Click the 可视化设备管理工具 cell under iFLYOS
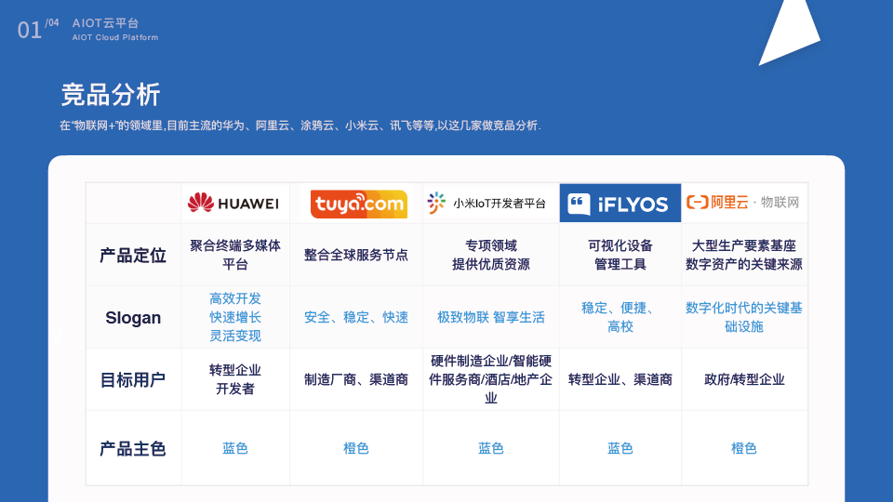Image resolution: width=893 pixels, height=502 pixels. (620, 255)
